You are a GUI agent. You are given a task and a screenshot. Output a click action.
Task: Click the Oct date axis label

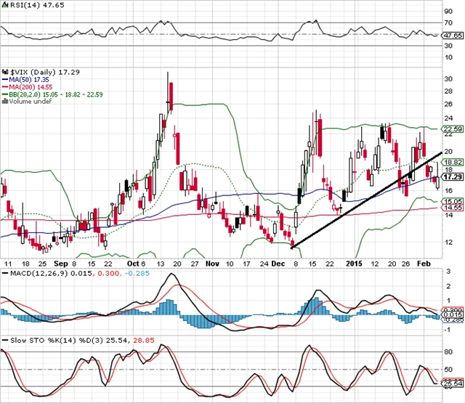click(134, 261)
